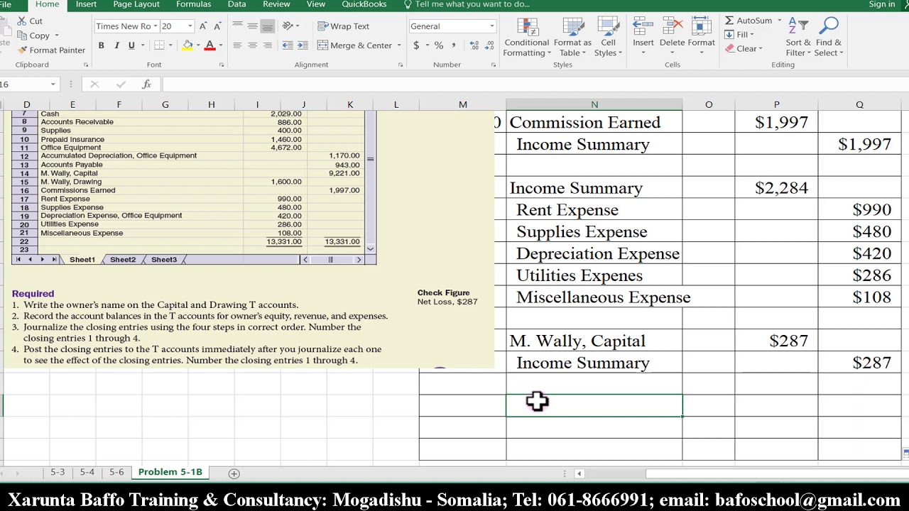
Task: Click the Insert Function fx icon
Action: (x=146, y=84)
